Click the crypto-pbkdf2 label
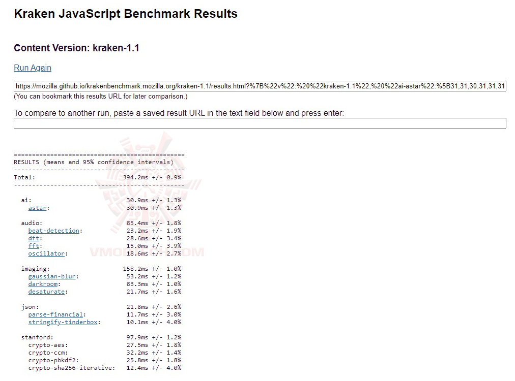 click(53, 360)
